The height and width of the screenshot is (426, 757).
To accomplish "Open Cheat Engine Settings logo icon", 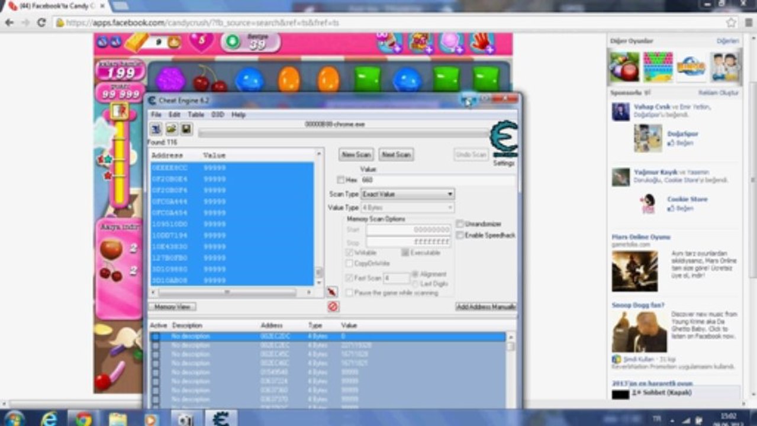I will tap(504, 139).
